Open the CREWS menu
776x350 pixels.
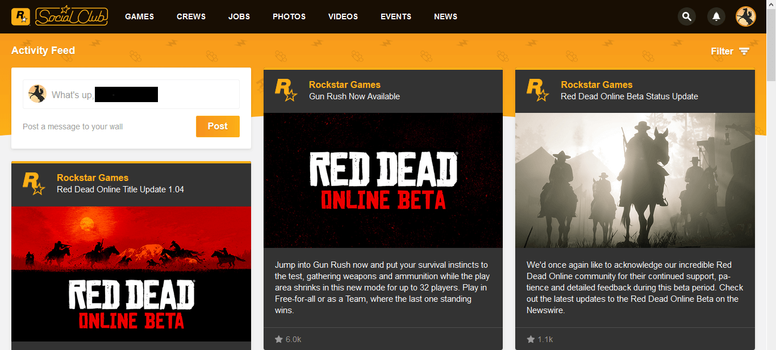(191, 16)
